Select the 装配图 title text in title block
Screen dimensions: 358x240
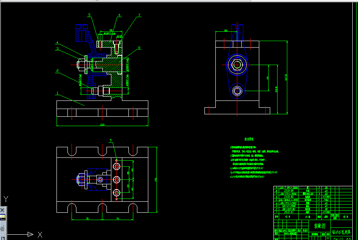(319, 226)
